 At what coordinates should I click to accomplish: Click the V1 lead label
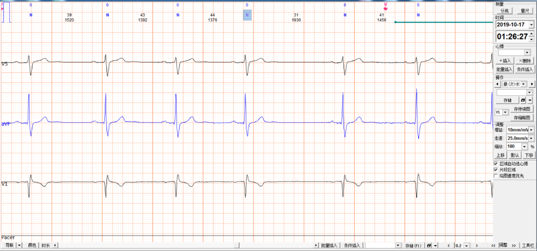4,184
